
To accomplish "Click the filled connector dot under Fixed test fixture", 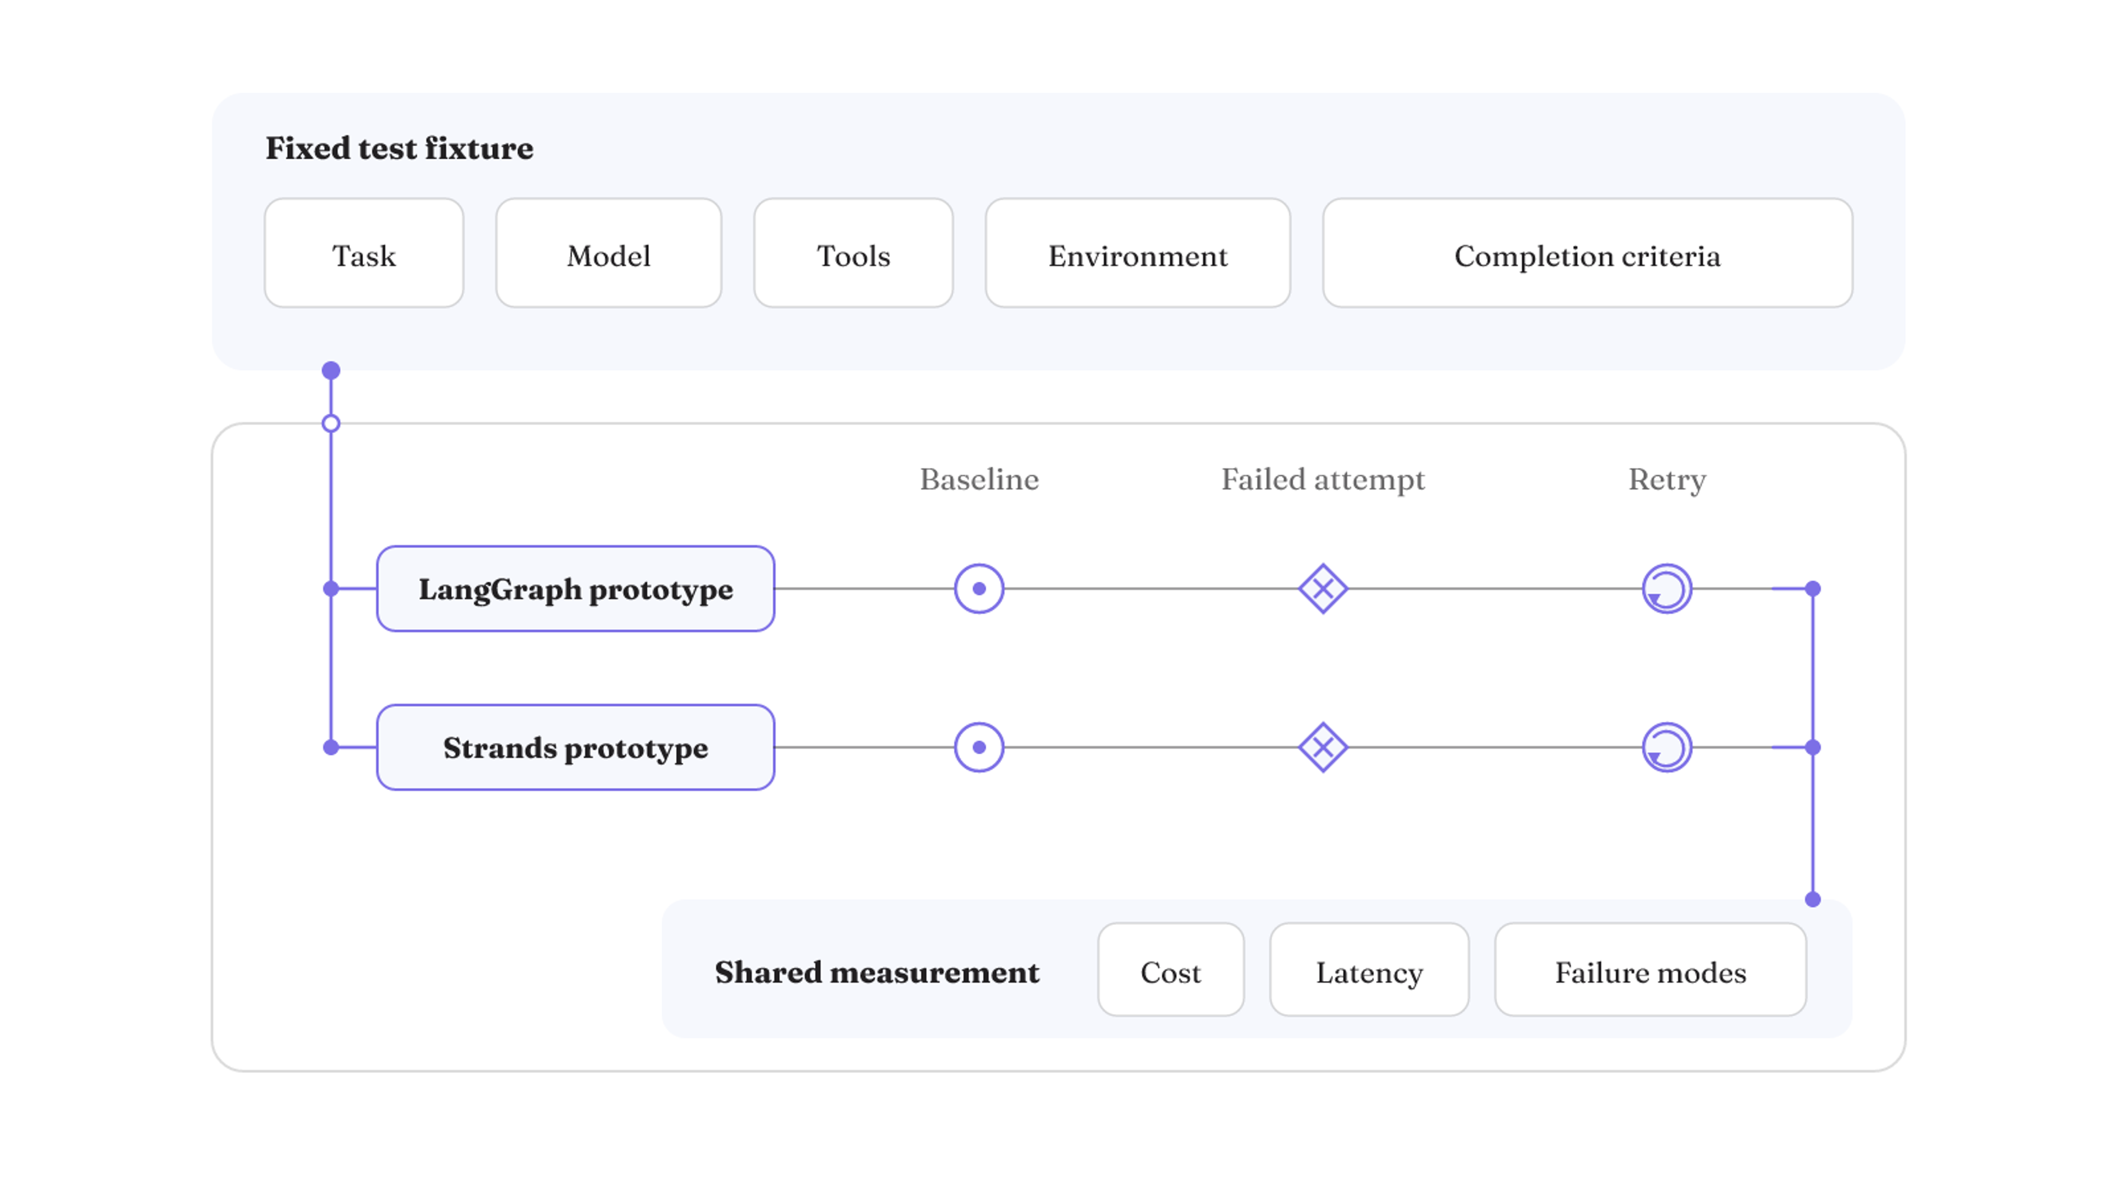I will [331, 370].
